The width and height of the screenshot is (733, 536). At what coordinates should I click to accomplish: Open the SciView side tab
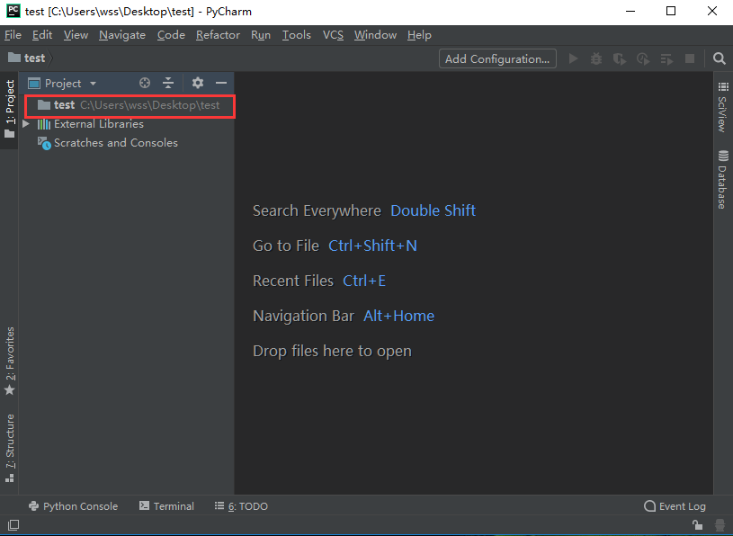pos(723,108)
